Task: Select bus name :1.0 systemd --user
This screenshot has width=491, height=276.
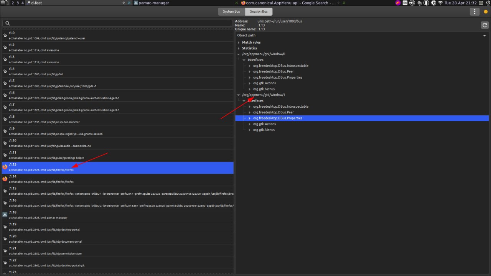Action: click(x=117, y=36)
